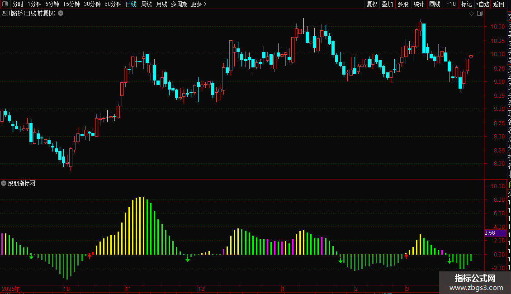This screenshot has height=294, width=511.
Task: Open the 多周期 multi-period view
Action: pyautogui.click(x=179, y=4)
